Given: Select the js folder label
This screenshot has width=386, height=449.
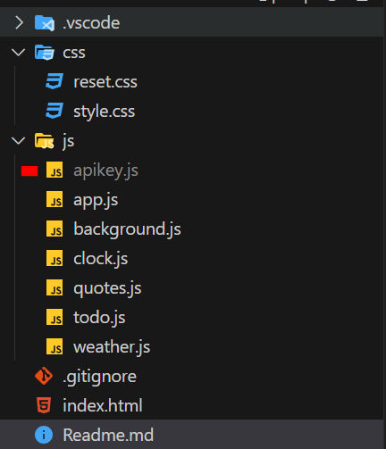Looking at the screenshot, I should click(69, 141).
